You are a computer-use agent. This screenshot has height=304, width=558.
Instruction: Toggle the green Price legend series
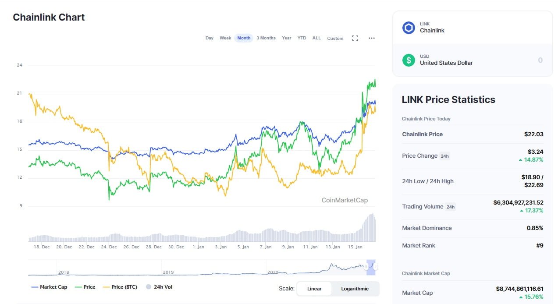point(85,287)
